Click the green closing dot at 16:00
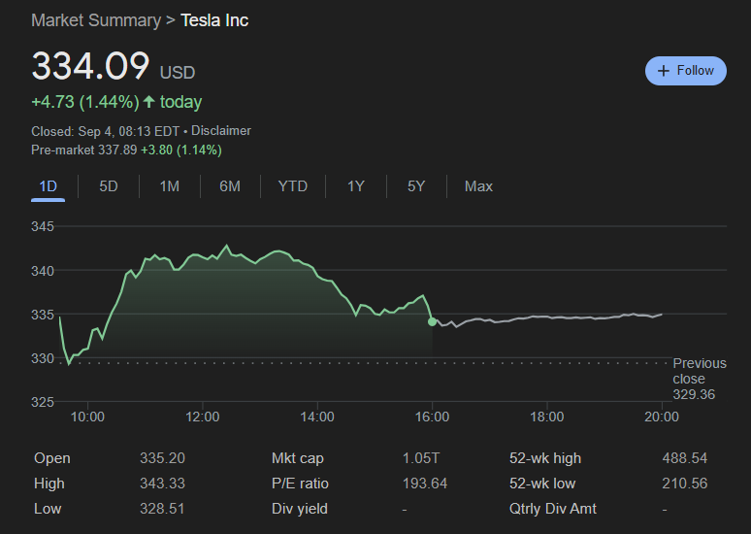This screenshot has height=534, width=751. [432, 321]
